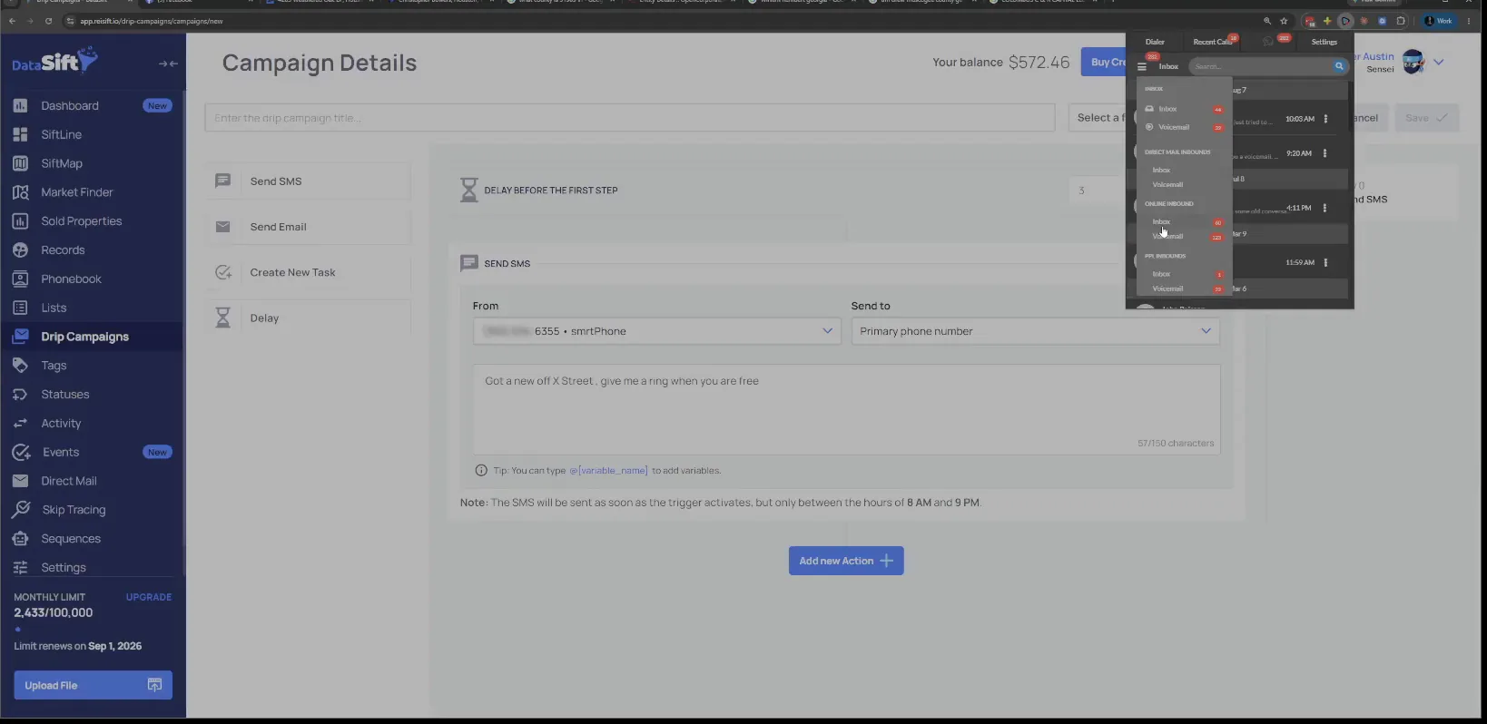The image size is (1487, 724).
Task: Open the browser Extensions puzzle icon
Action: pos(1401,21)
